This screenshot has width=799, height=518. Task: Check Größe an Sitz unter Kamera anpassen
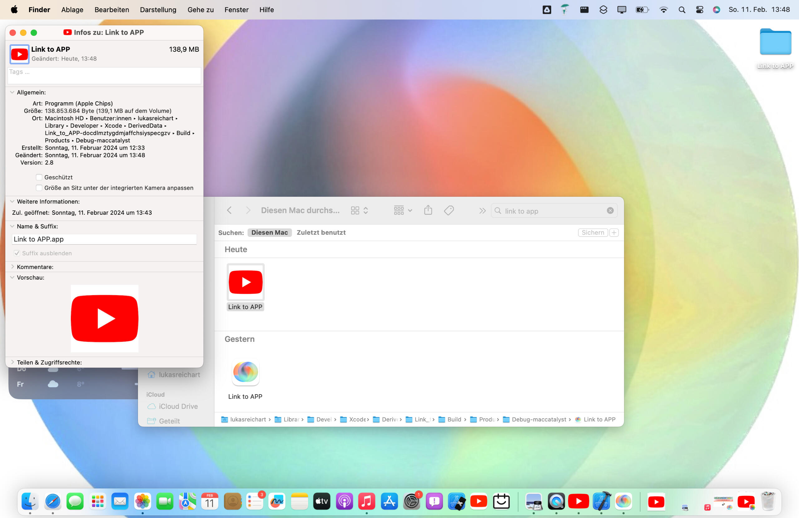tap(39, 188)
